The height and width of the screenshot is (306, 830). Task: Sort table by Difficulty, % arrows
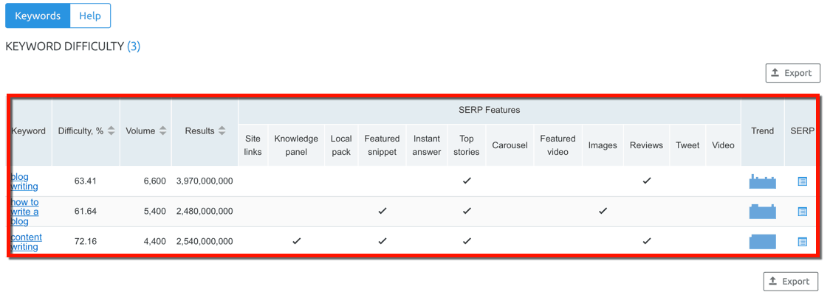pyautogui.click(x=111, y=131)
